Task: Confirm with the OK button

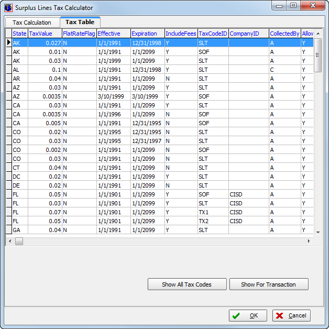Action: pos(248,315)
